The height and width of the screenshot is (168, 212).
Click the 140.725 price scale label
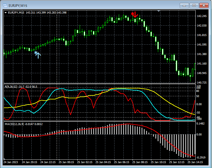202,82
